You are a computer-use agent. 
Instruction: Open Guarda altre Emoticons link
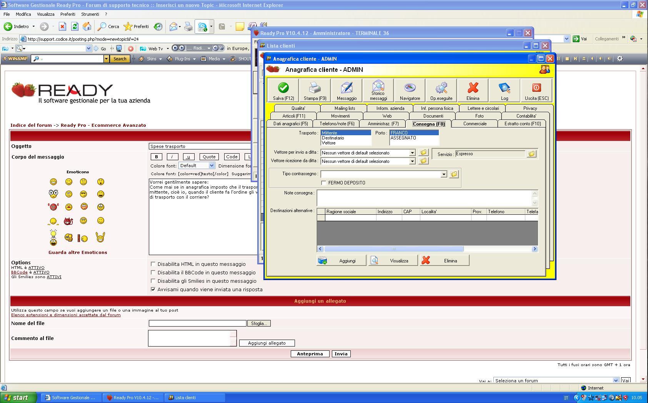coord(78,252)
